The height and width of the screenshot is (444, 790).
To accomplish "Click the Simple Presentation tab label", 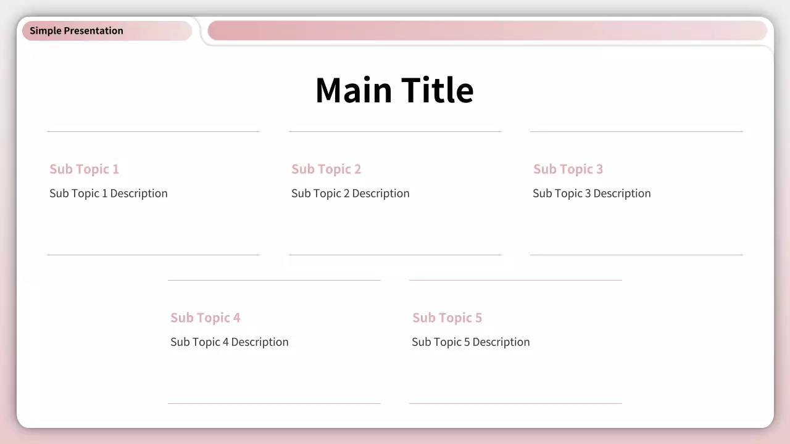I will pos(77,31).
